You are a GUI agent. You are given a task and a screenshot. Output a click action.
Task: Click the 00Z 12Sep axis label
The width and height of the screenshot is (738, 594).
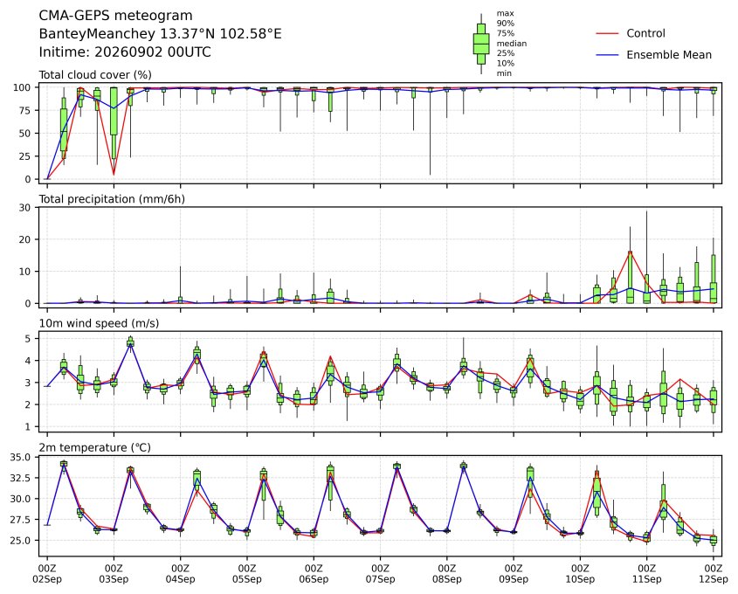pyautogui.click(x=714, y=574)
